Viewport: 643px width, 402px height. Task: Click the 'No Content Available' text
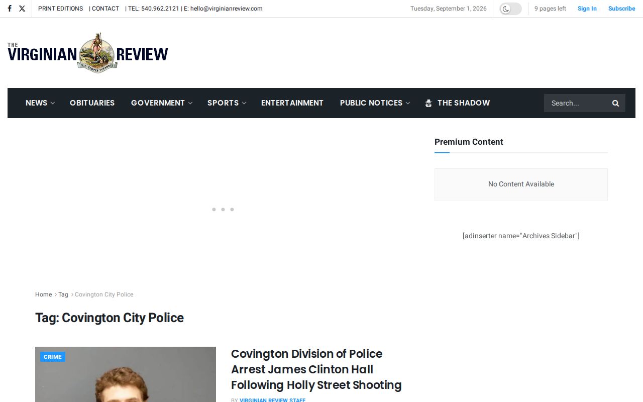click(521, 184)
